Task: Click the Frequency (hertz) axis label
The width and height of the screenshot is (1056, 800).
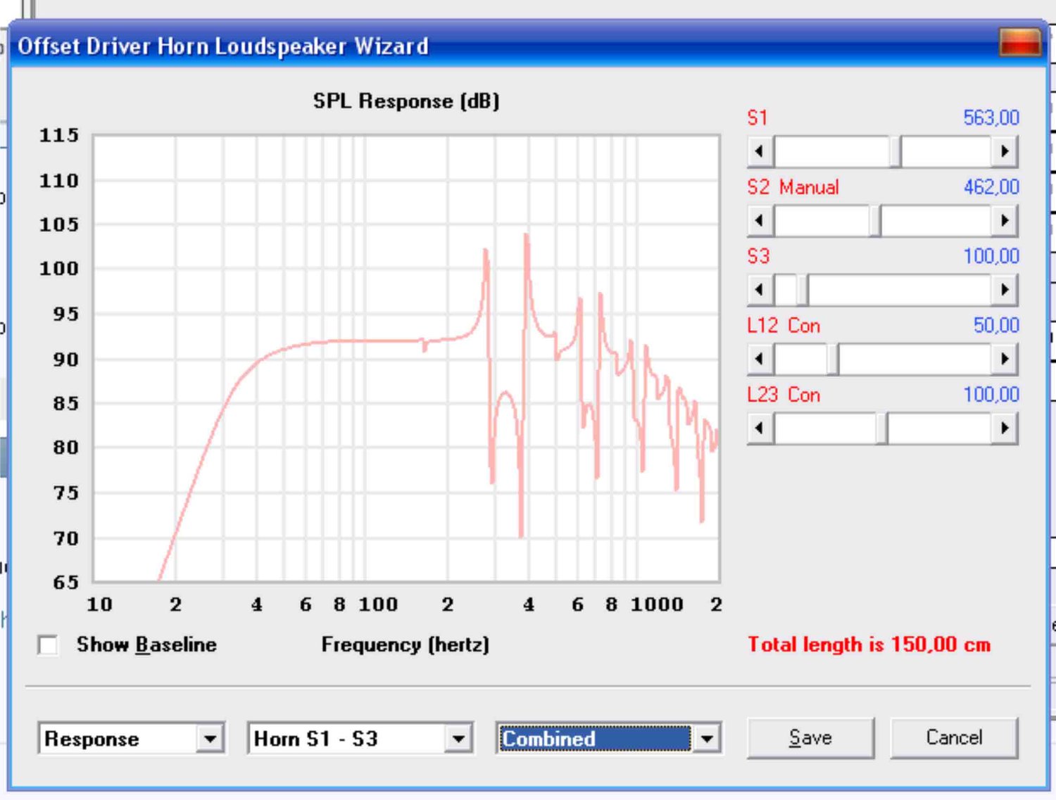Action: pyautogui.click(x=405, y=645)
